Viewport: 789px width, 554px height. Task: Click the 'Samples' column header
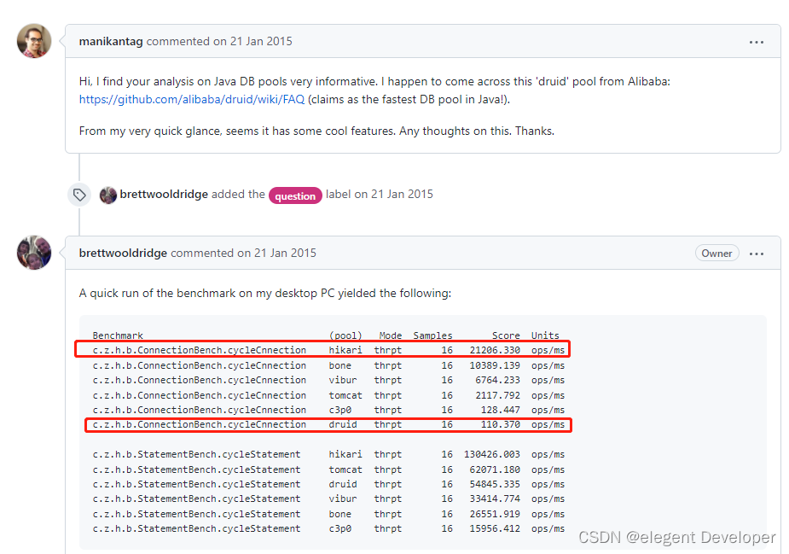pyautogui.click(x=432, y=335)
